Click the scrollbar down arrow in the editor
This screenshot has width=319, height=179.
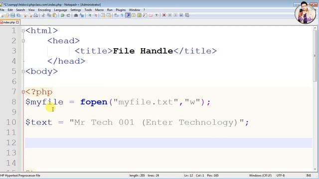click(315, 169)
